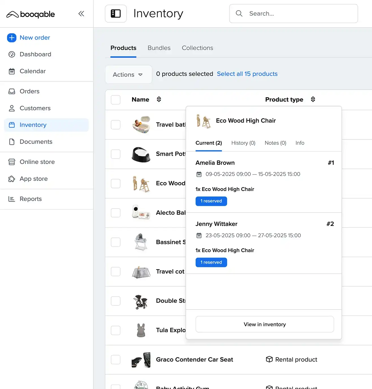The image size is (372, 389).
Task: Click the search magnifier icon
Action: (x=239, y=13)
